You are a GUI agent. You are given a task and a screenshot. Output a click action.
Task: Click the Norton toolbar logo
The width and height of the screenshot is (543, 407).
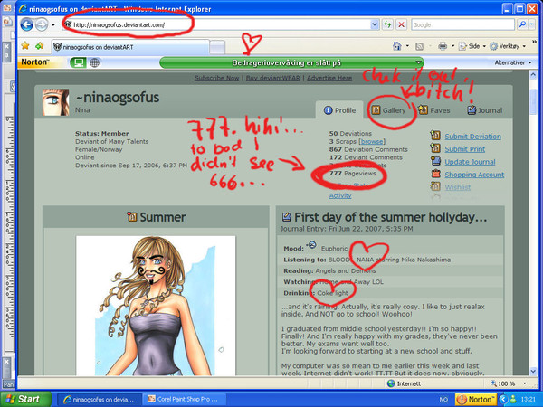[35, 62]
